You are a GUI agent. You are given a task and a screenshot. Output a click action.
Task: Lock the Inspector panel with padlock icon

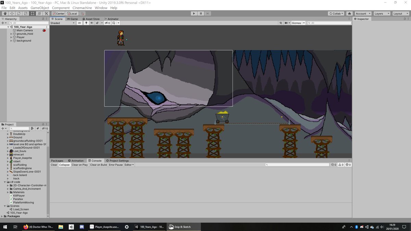point(404,19)
